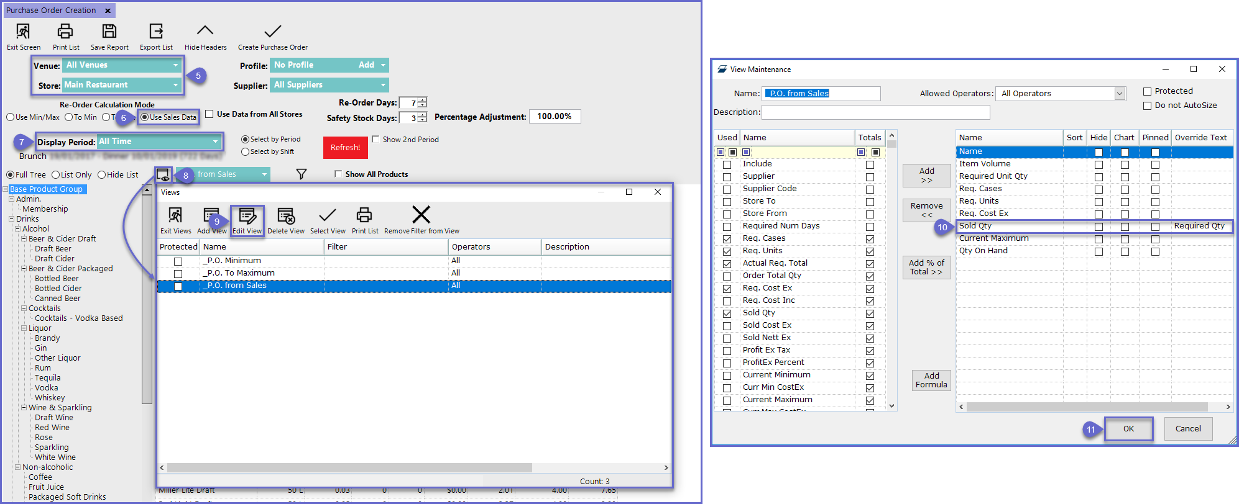Click Exit Views icon in Views window
Screen dimensions: 1239x504
pyautogui.click(x=175, y=215)
